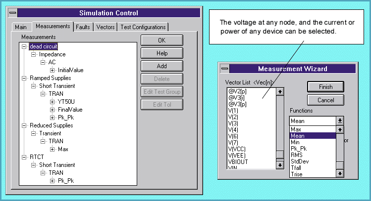
Task: Click the Add button
Action: [162, 66]
